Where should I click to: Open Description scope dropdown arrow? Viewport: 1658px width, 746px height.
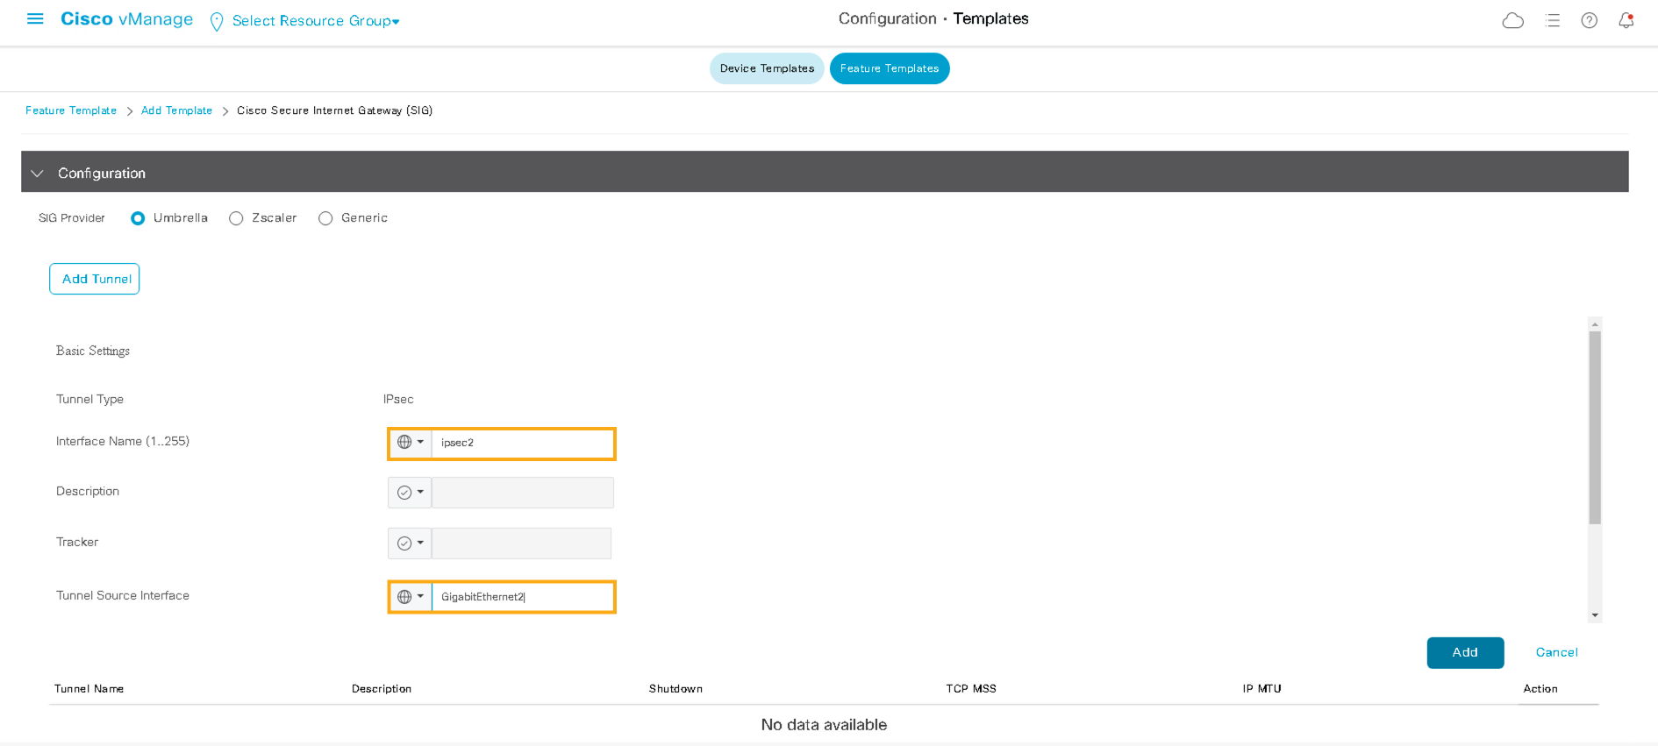[420, 493]
